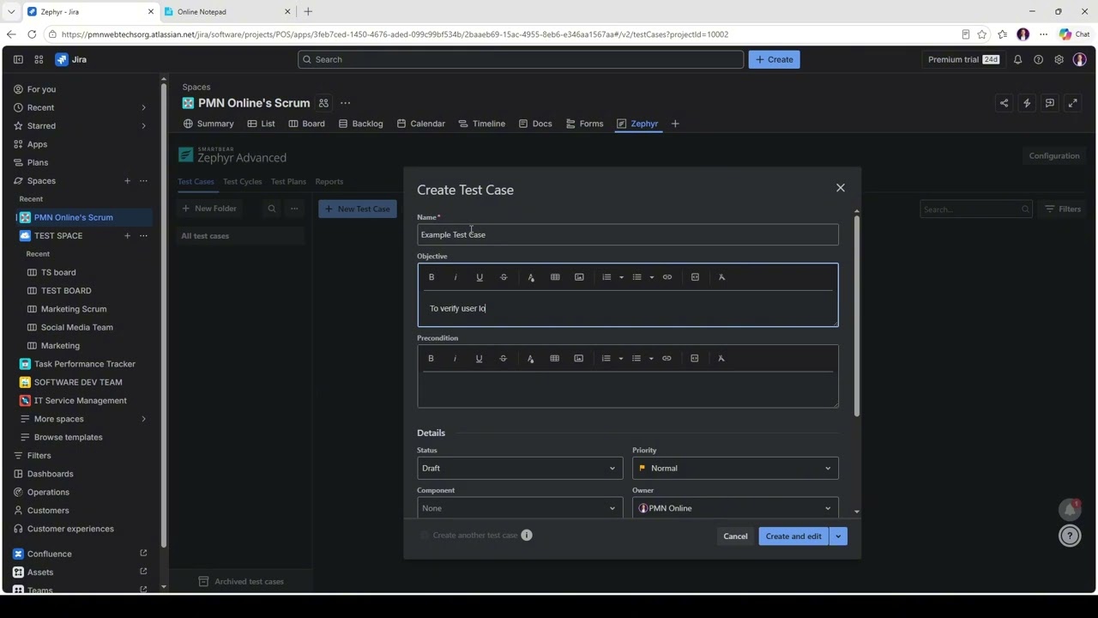The image size is (1098, 618).
Task: Bookmark this page with the star icon
Action: [981, 34]
